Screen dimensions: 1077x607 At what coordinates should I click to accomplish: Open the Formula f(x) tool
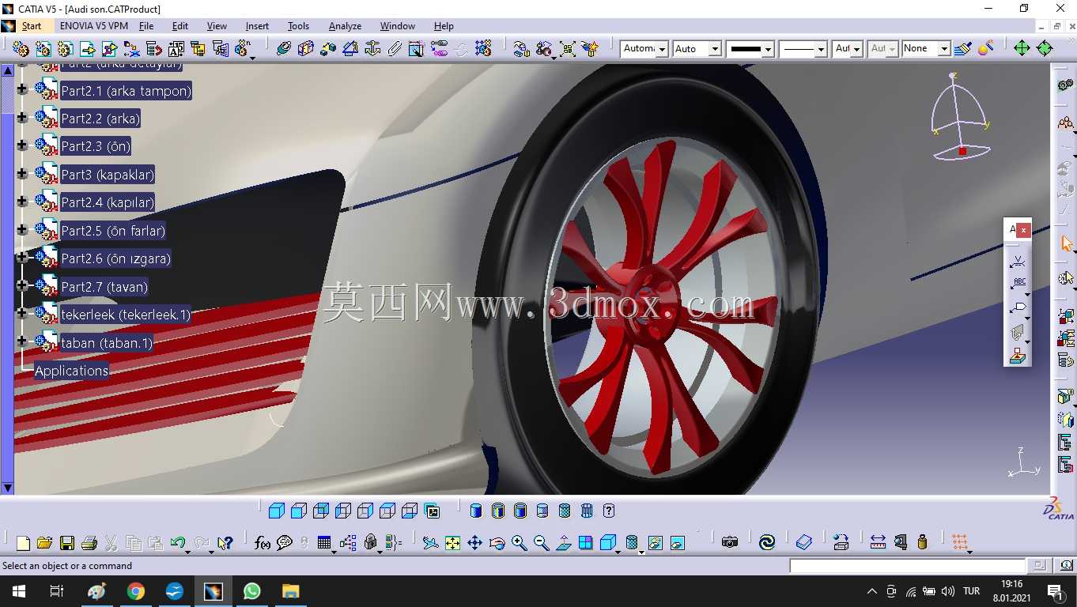point(263,543)
